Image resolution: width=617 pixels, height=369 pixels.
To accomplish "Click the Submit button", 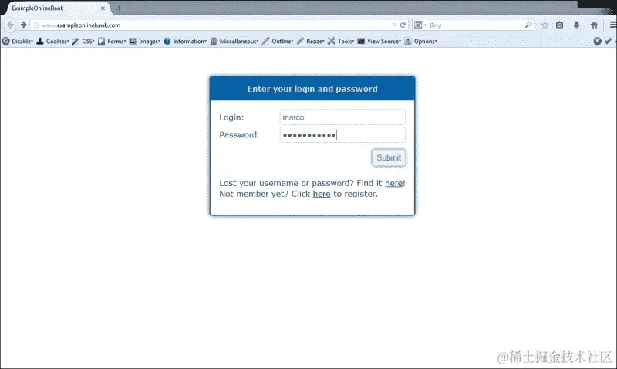I will coord(389,157).
